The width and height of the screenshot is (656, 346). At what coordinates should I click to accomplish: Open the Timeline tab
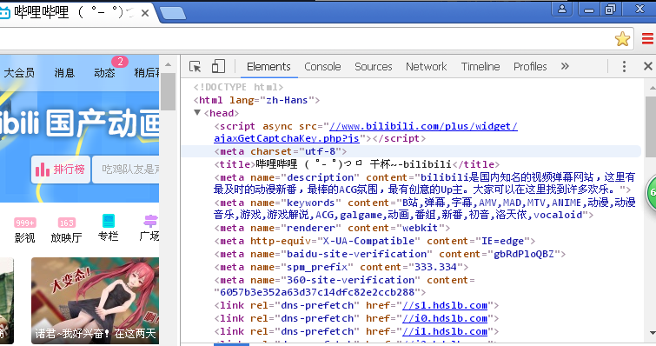[x=480, y=67]
